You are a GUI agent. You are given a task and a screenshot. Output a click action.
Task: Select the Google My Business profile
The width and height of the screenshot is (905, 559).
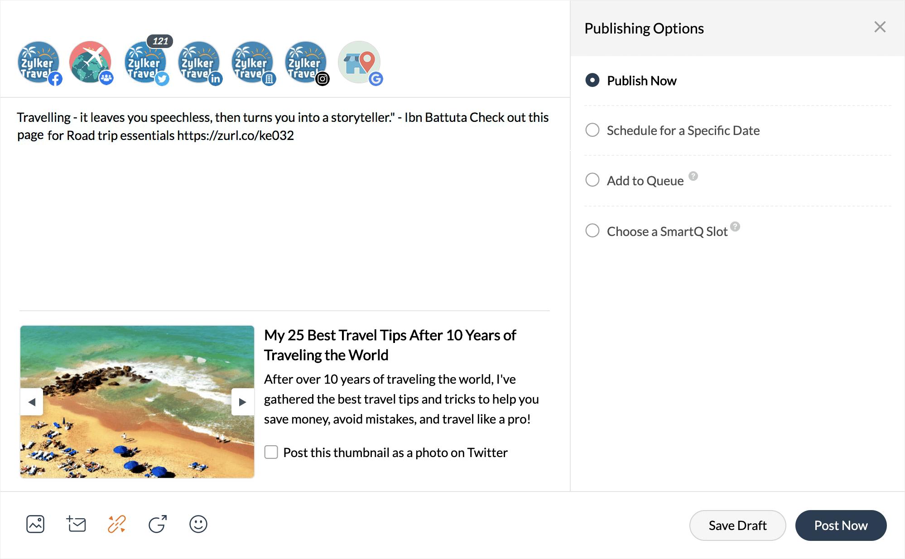359,63
